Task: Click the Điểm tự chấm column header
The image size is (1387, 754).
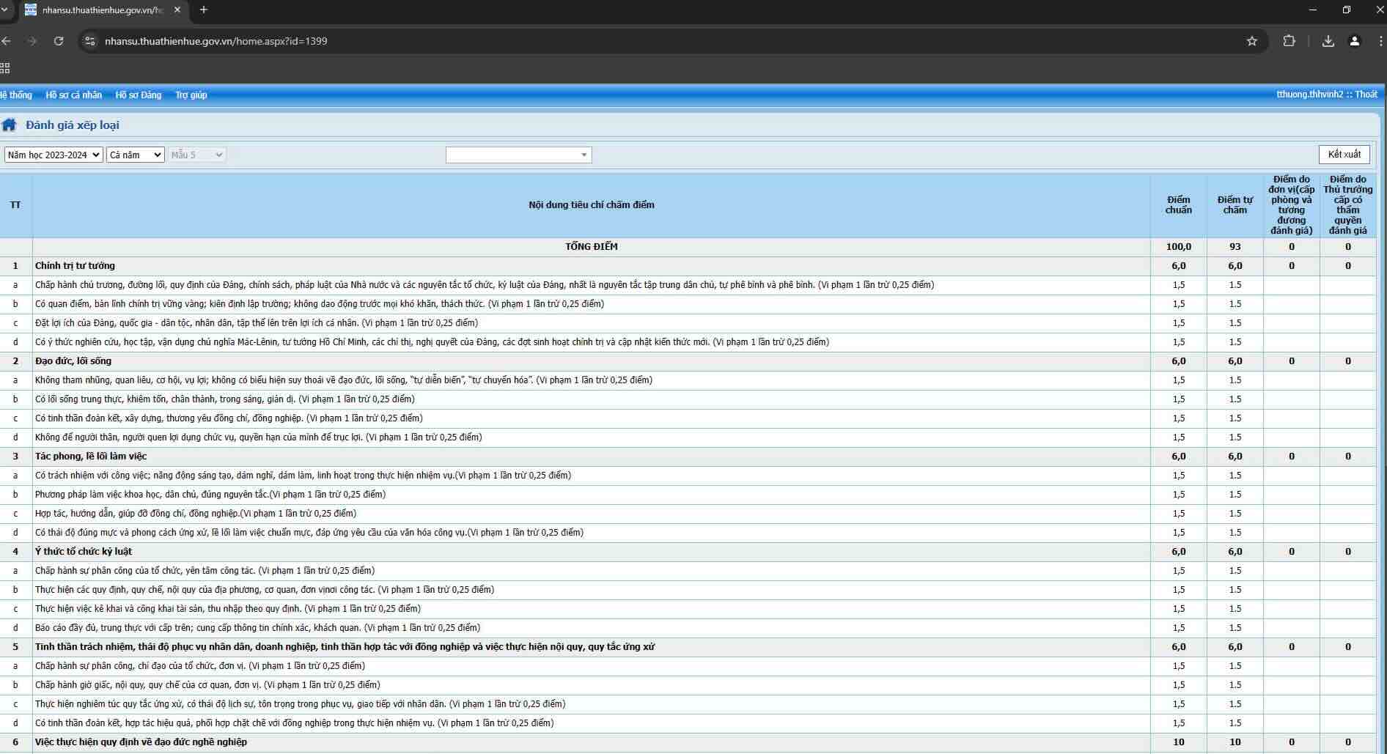Action: (x=1235, y=204)
